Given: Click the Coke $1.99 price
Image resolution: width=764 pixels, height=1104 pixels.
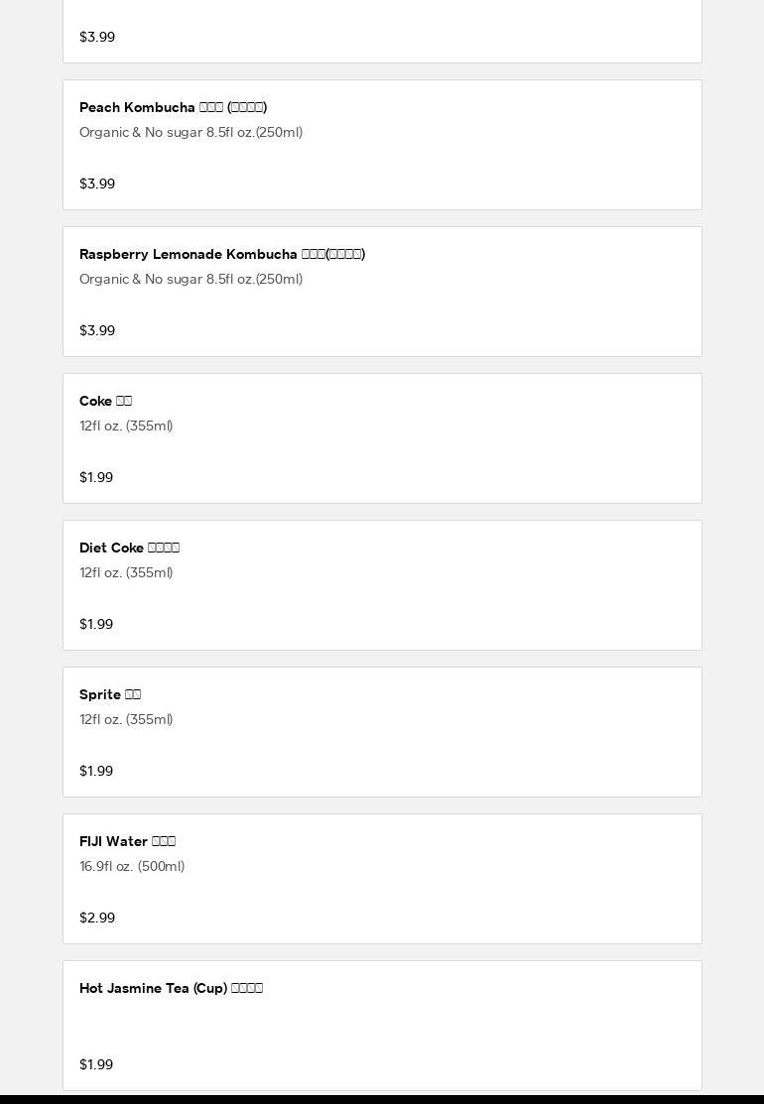Looking at the screenshot, I should point(96,477).
